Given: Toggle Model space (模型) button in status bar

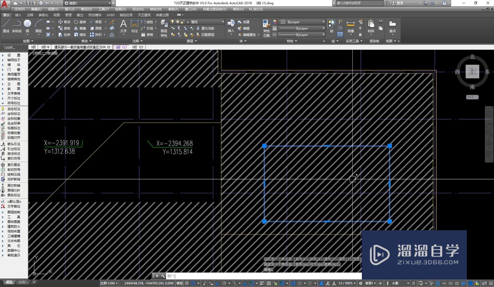Looking at the screenshot, I should (179, 283).
